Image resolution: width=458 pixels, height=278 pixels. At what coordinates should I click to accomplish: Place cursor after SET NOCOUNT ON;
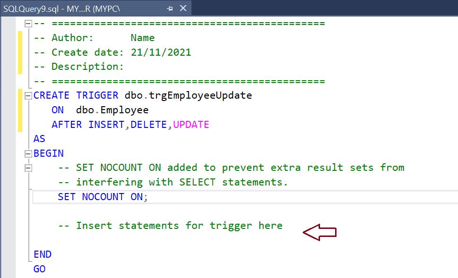coord(149,197)
